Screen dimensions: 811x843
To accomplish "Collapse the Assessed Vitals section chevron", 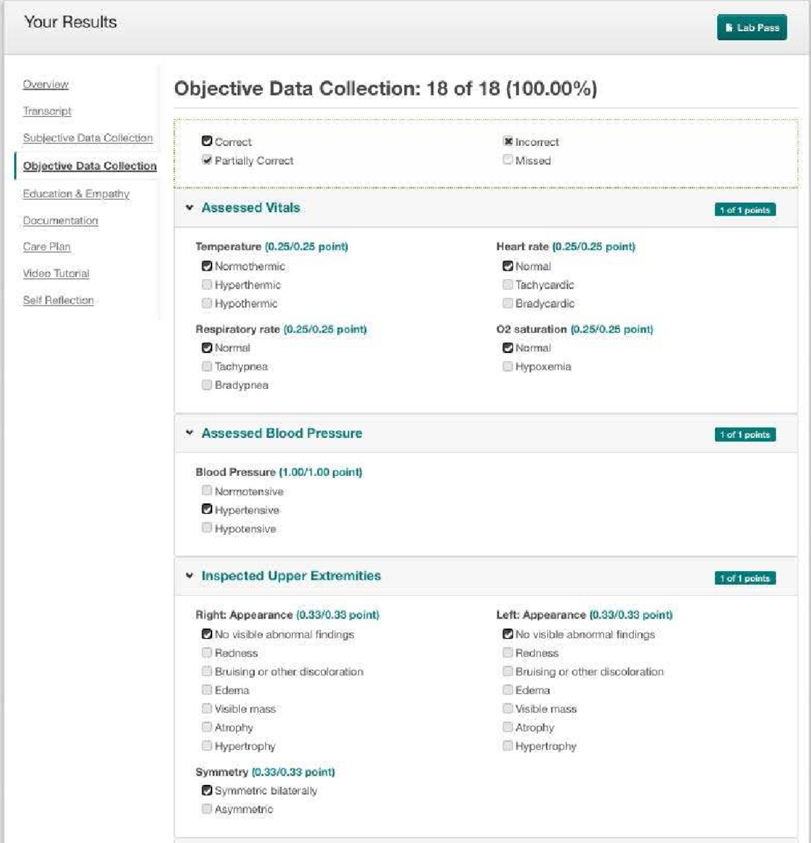I will pyautogui.click(x=189, y=208).
